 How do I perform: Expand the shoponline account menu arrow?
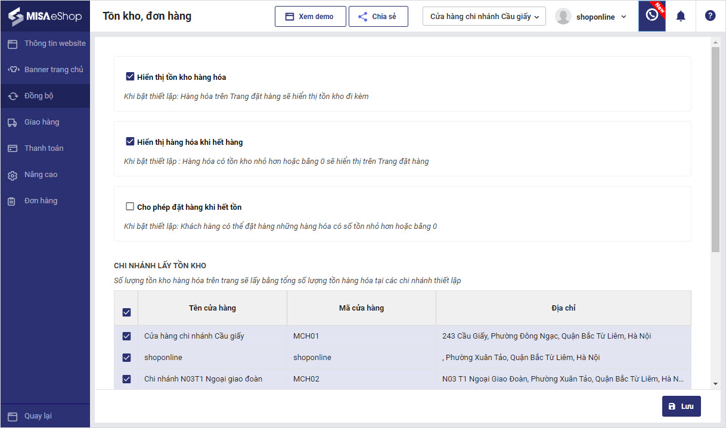pos(624,17)
